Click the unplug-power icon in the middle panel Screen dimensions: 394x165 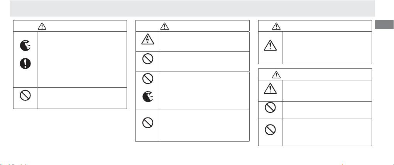[x=147, y=97]
